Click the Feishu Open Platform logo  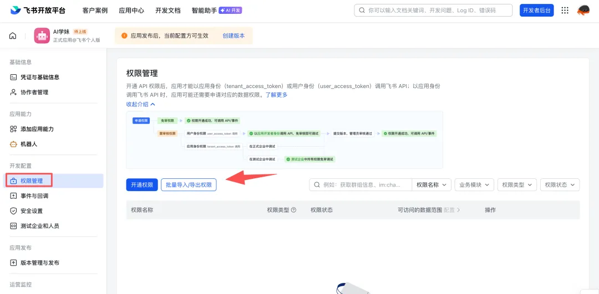[x=38, y=11]
